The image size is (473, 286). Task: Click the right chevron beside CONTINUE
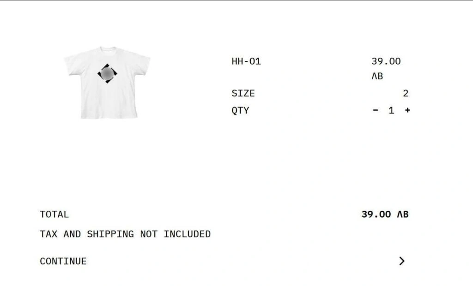tap(401, 261)
